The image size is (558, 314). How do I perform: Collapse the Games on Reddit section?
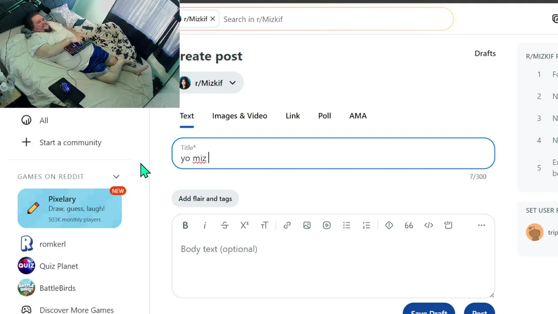click(x=116, y=177)
